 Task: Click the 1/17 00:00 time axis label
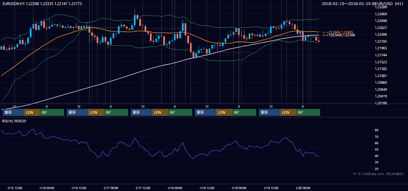pyautogui.click(x=111, y=188)
